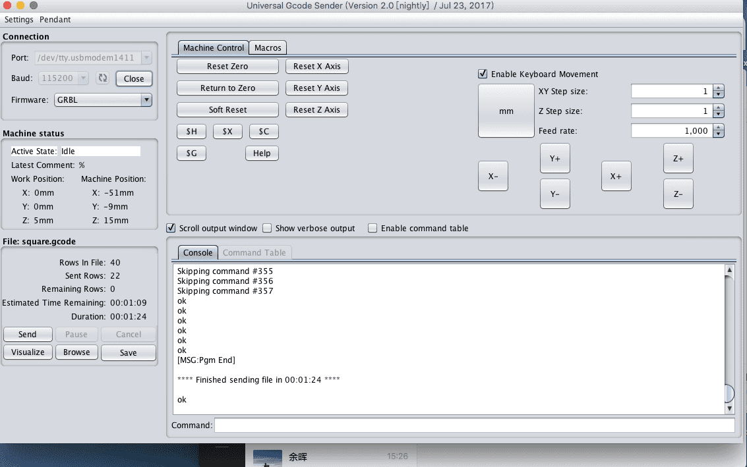Toggle Scroll output window checkbox

tap(171, 228)
